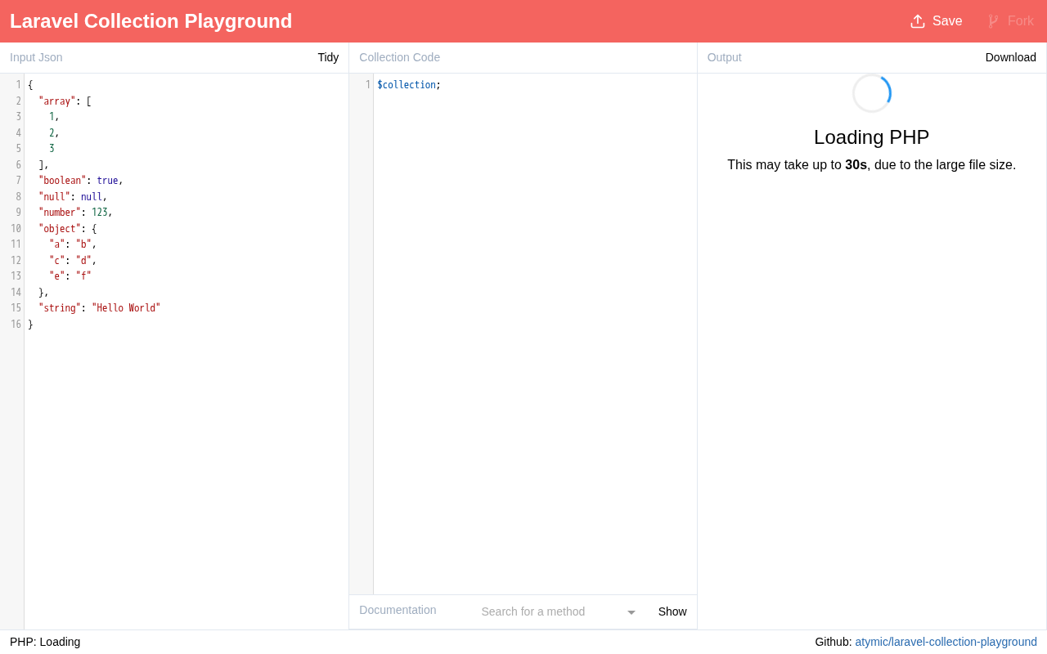
Task: Click line number 1 in Collection Code gutter
Action: (368, 85)
